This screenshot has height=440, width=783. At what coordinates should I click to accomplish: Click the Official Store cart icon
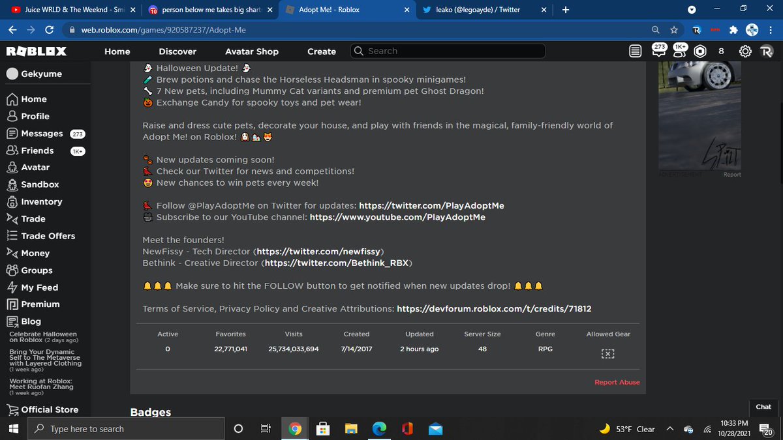tap(12, 409)
